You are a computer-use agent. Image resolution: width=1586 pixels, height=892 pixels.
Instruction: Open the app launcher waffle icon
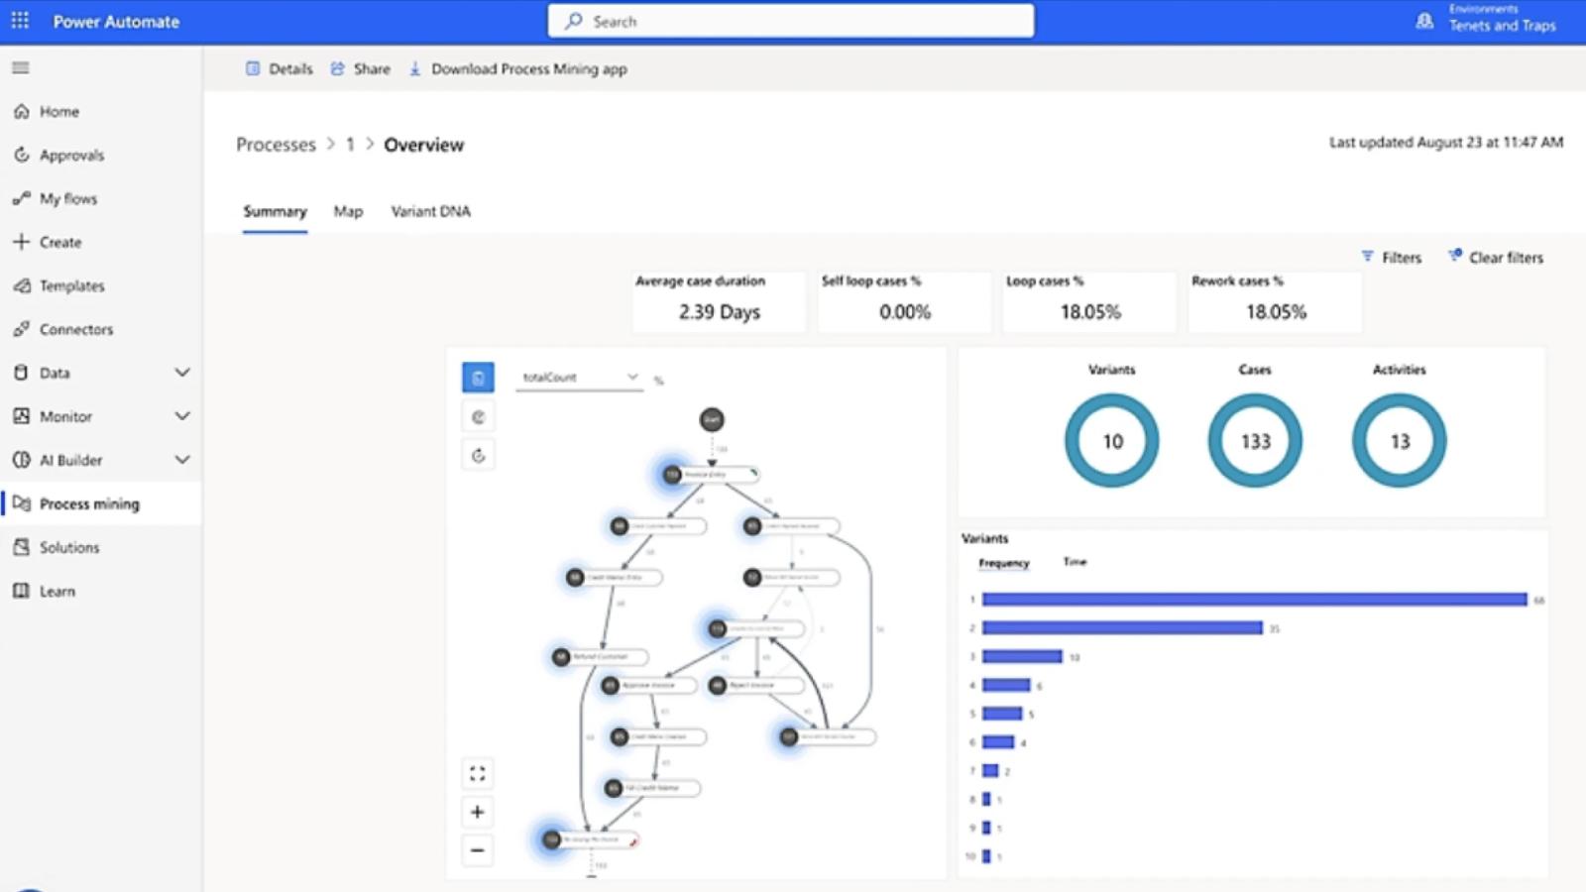(x=20, y=21)
